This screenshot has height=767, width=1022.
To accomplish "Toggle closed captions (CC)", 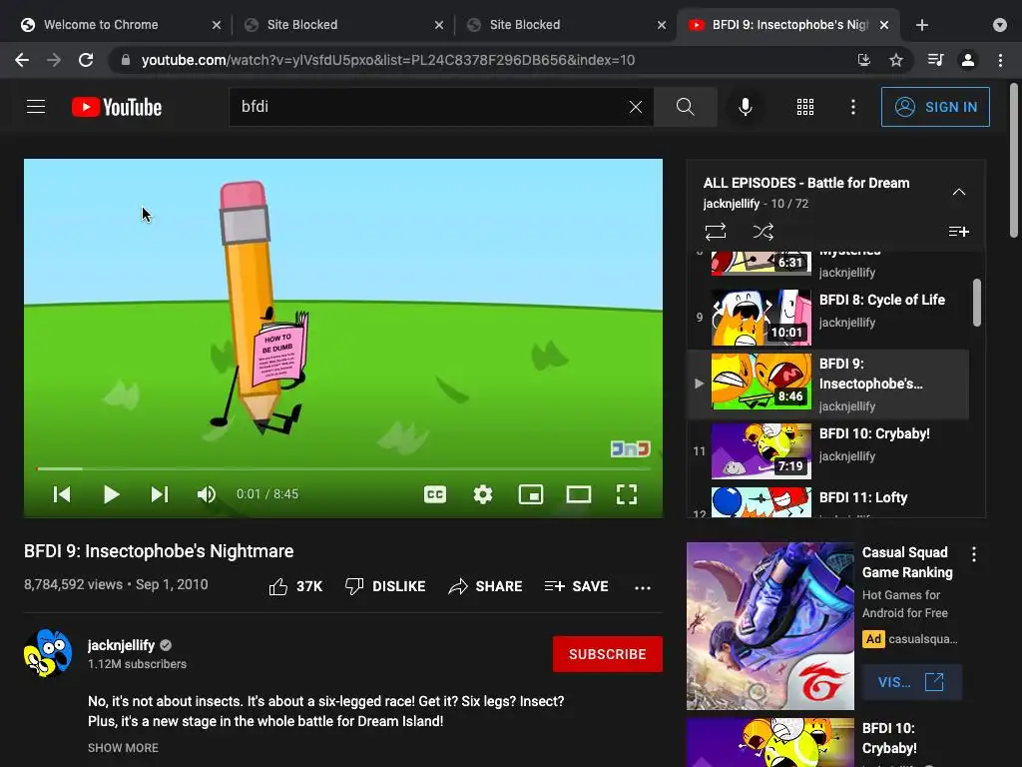I will pyautogui.click(x=435, y=494).
